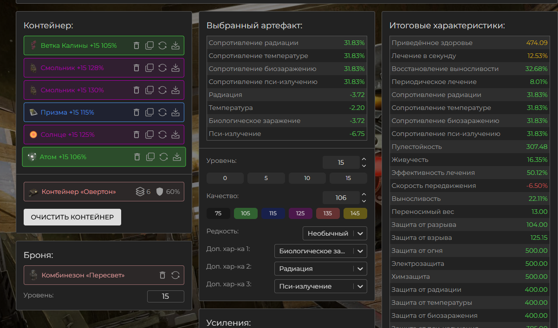Choose blue quality preset 115
The image size is (558, 328).
pyautogui.click(x=273, y=213)
